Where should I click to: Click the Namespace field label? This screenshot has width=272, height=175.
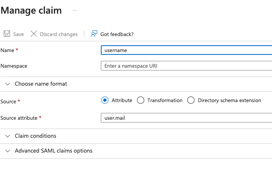14,66
